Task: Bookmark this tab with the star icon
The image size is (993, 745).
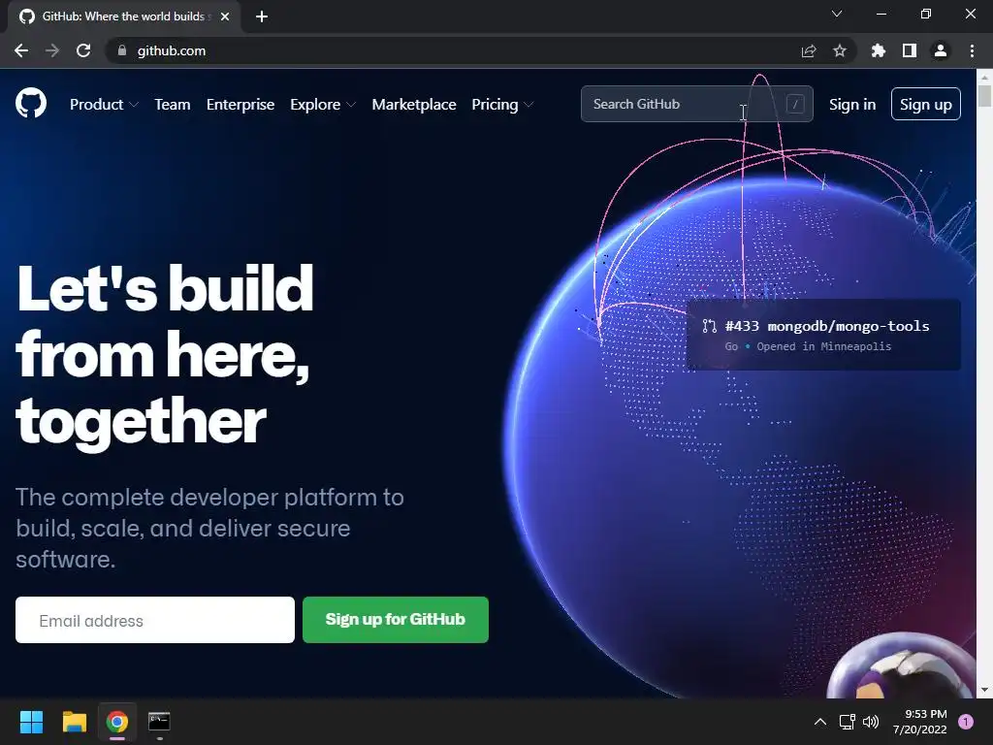Action: (840, 50)
